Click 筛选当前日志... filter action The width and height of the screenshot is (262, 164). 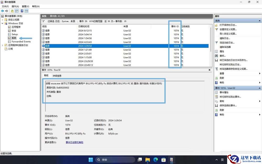click(x=227, y=43)
